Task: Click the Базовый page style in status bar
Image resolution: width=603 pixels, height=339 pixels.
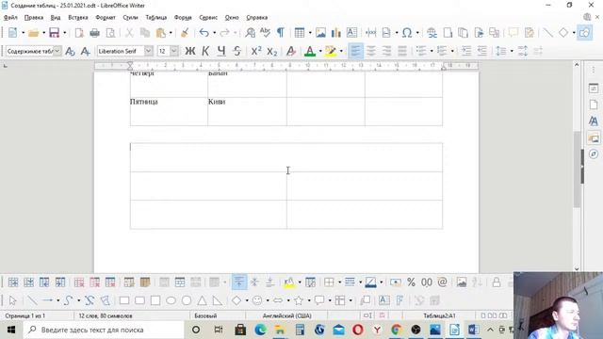Action: (205, 315)
